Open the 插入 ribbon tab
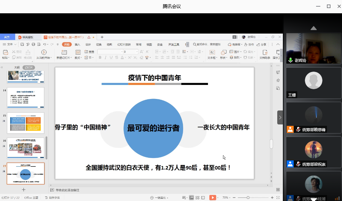 pyautogui.click(x=77, y=44)
